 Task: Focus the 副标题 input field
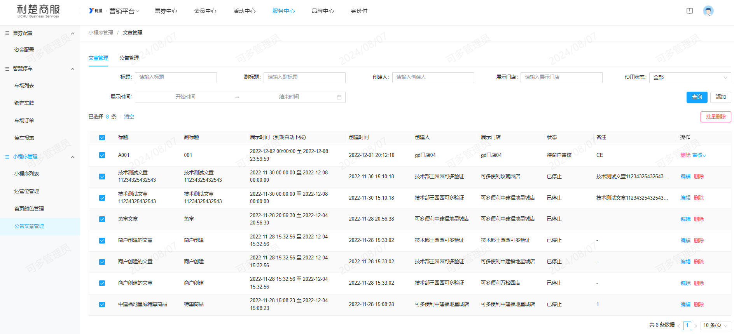click(304, 77)
